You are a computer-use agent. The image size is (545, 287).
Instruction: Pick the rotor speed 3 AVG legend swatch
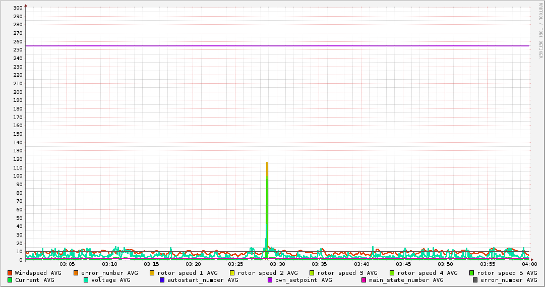pyautogui.click(x=312, y=273)
